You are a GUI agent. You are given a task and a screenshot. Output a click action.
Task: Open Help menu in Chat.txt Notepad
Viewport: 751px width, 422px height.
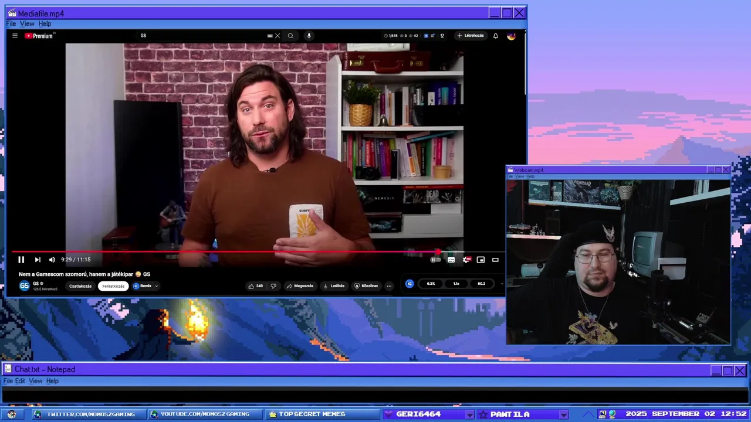point(53,381)
